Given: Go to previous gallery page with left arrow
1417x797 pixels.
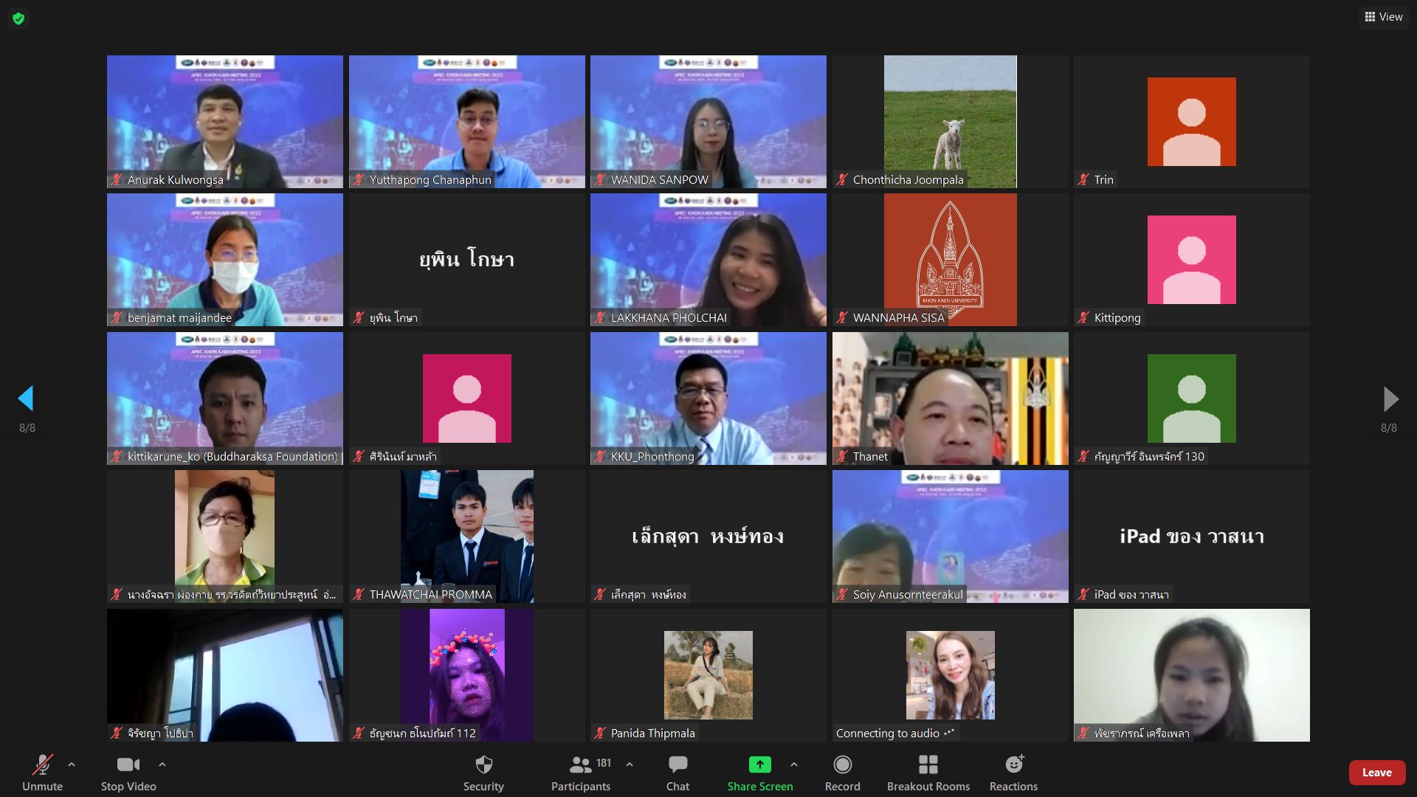Looking at the screenshot, I should pos(26,398).
